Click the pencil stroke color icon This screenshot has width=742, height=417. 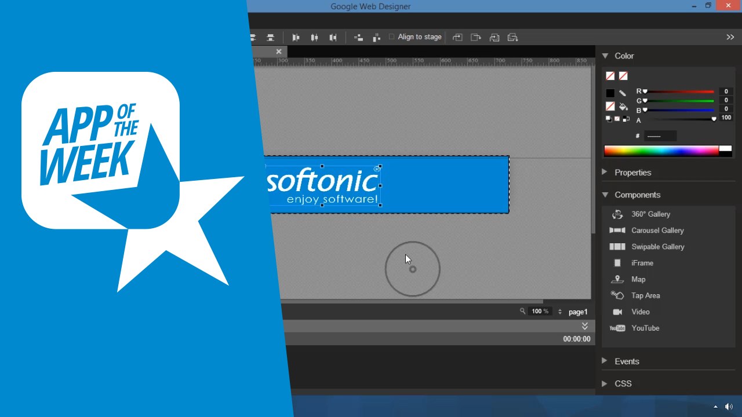pos(623,93)
